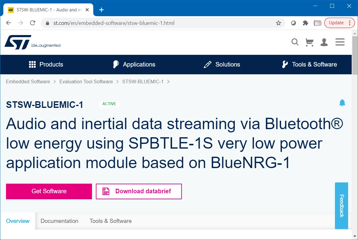Select the STSW-BLUEMIC-1 browser tab

pos(49,10)
